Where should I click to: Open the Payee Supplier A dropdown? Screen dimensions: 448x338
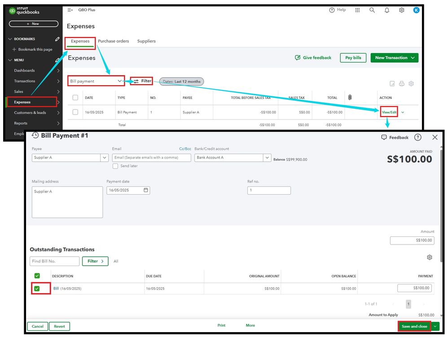104,158
